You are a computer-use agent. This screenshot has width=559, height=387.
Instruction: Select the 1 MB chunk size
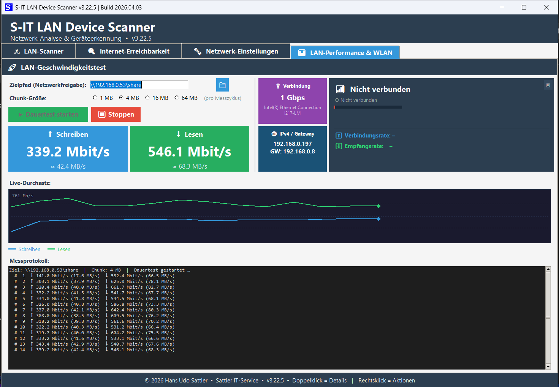tap(95, 98)
